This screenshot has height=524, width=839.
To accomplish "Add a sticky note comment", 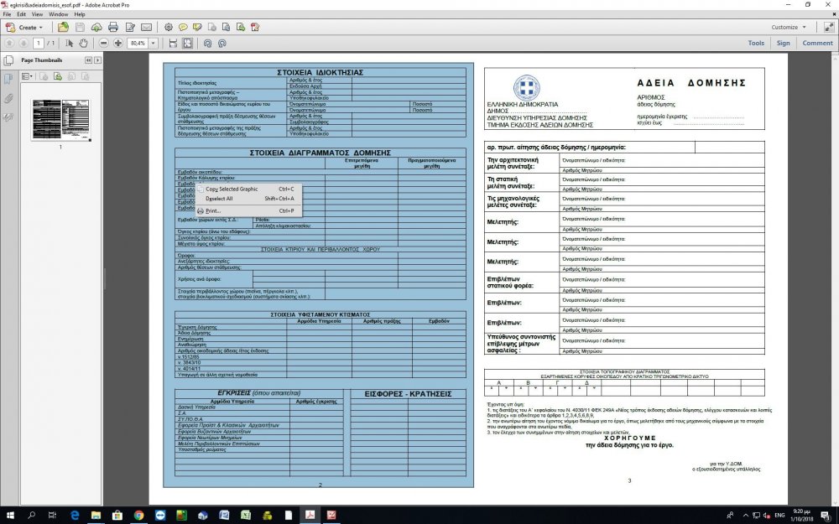I will pos(183,27).
